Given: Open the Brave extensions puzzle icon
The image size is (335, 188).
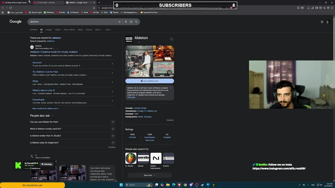Looking at the screenshot, I should click(298, 8).
